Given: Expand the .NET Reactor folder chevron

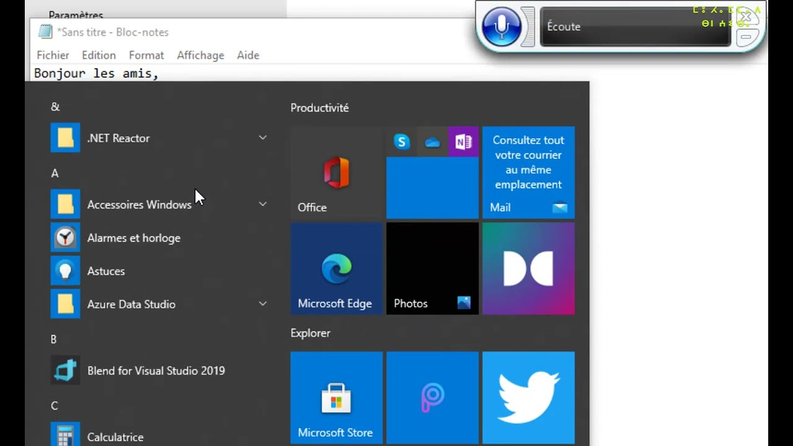Looking at the screenshot, I should 263,138.
